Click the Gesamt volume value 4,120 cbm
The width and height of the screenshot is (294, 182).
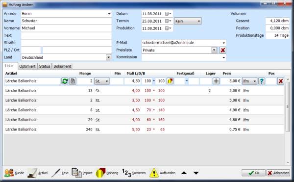[x=278, y=21]
